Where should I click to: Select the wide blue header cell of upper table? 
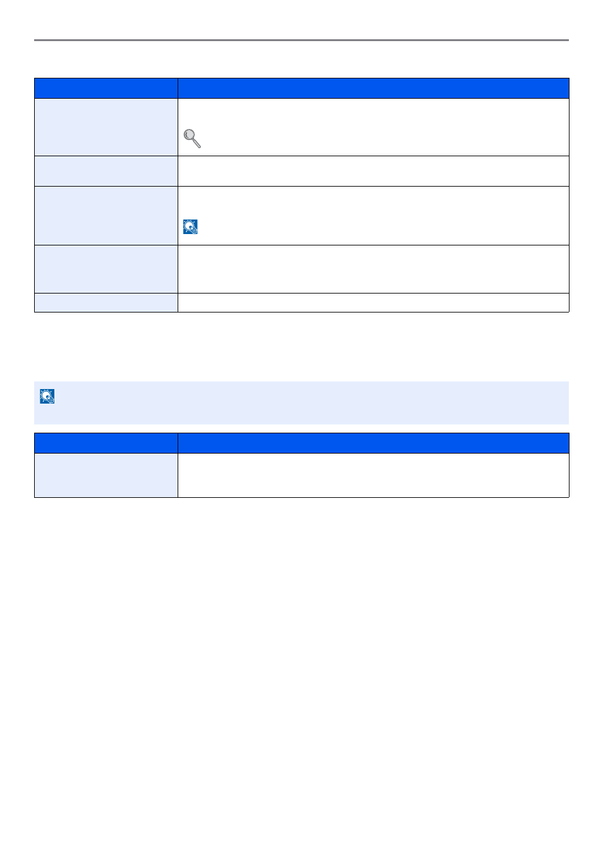click(374, 89)
